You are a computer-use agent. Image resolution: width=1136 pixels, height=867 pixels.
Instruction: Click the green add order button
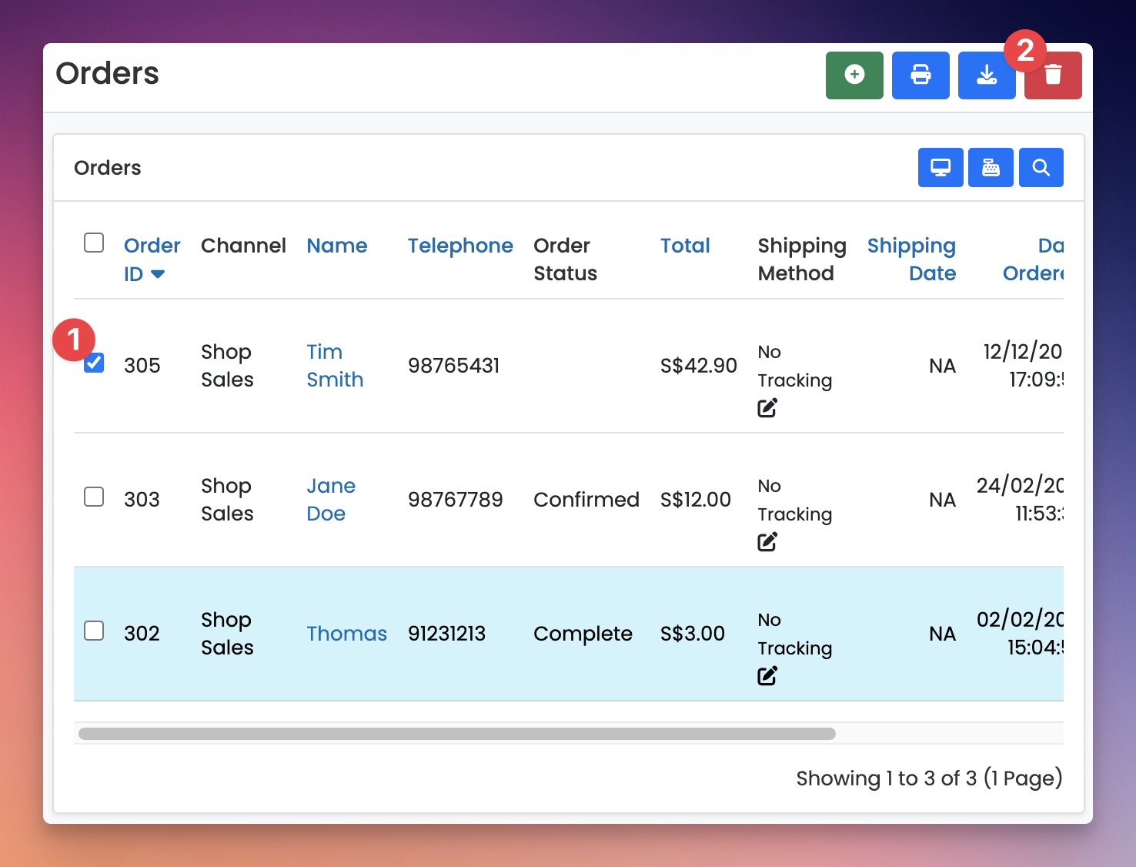pos(854,75)
